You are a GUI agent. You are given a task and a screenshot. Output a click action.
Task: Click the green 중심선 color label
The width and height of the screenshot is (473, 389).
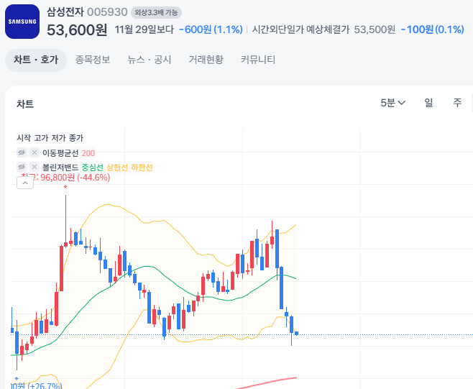(92, 167)
